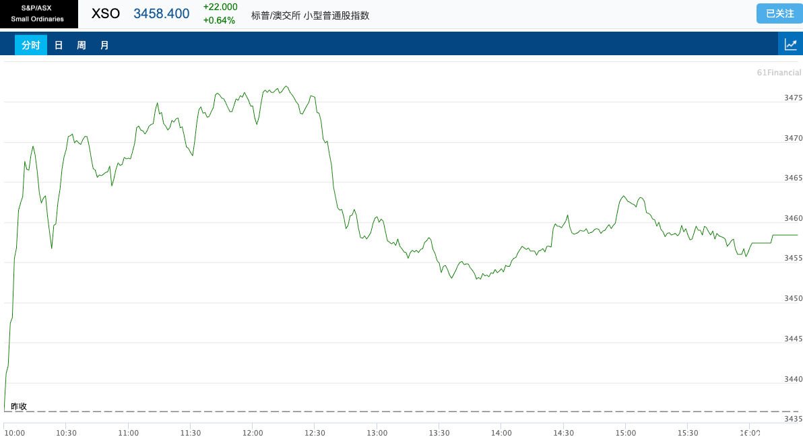Click the 14:00 time axis label

tap(501, 434)
